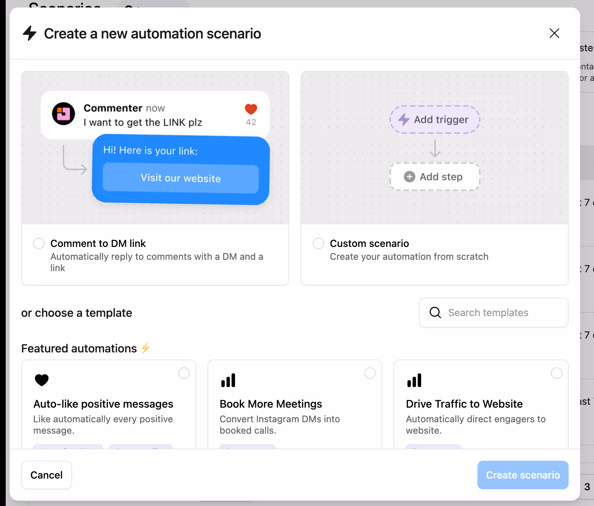594x506 pixels.
Task: Check the circle on the Book More Meetings card
Action: 370,373
